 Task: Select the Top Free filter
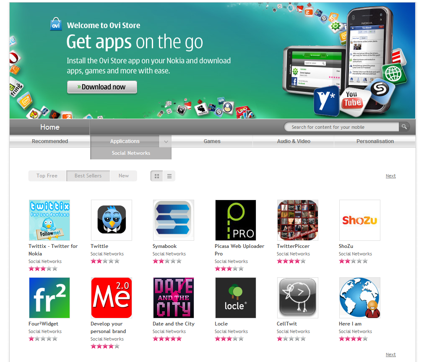point(47,176)
